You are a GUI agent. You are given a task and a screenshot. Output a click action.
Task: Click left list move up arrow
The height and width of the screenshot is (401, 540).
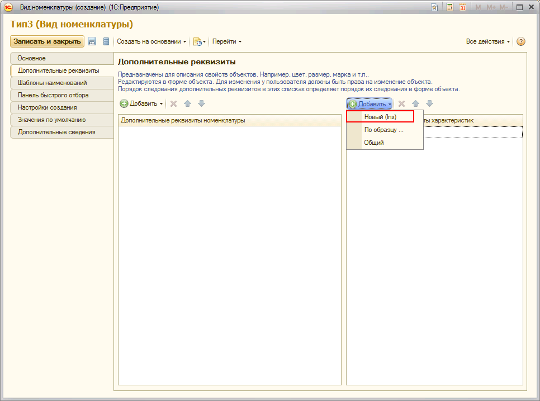[188, 103]
